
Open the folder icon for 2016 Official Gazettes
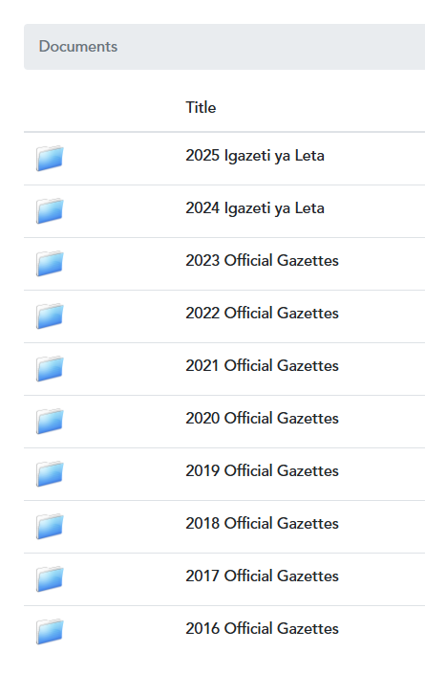(50, 631)
